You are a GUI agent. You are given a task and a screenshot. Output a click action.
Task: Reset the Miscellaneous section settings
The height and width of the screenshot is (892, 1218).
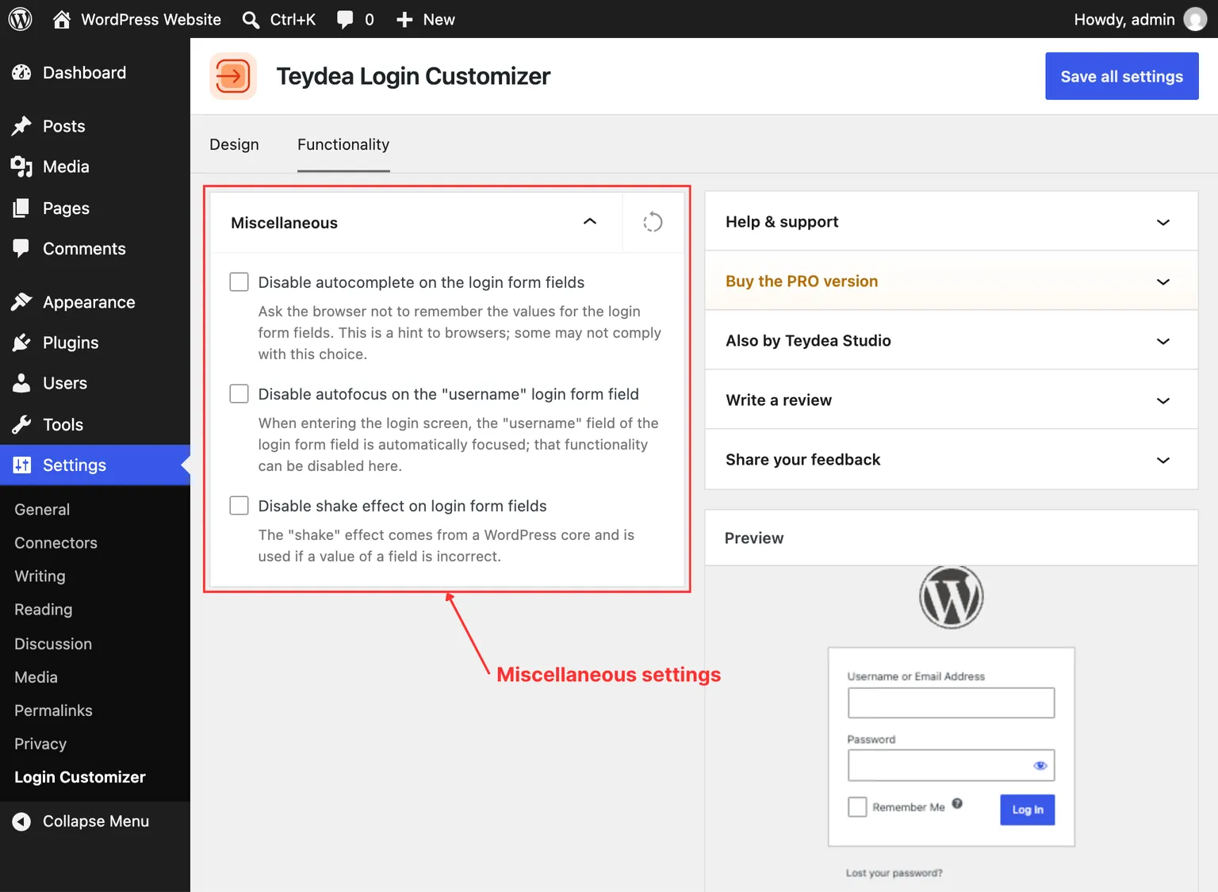(653, 222)
